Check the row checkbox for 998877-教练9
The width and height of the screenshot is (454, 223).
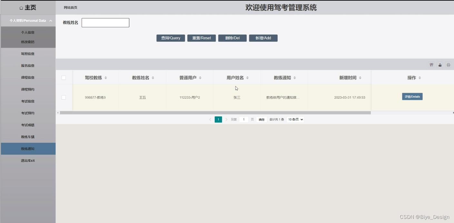tap(64, 97)
